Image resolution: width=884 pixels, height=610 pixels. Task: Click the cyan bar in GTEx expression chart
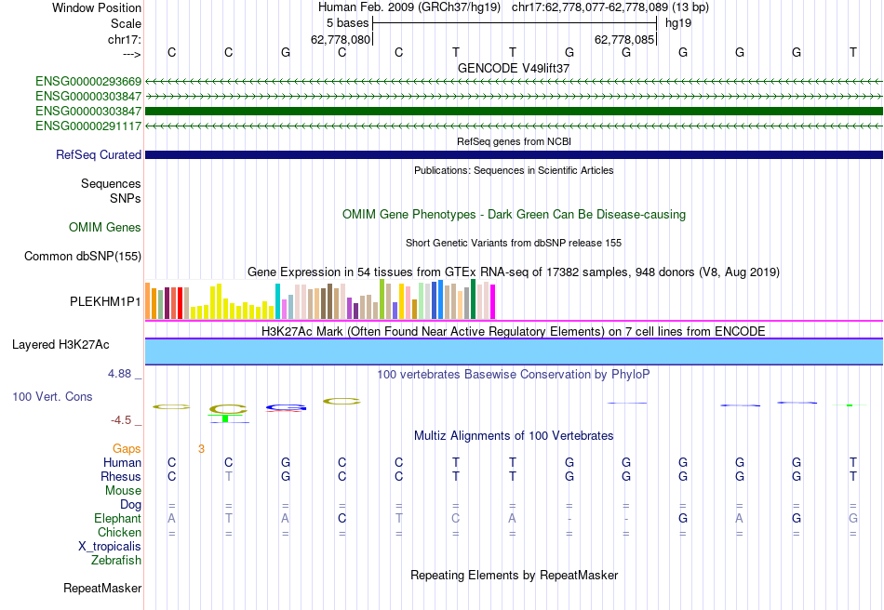tap(278, 302)
